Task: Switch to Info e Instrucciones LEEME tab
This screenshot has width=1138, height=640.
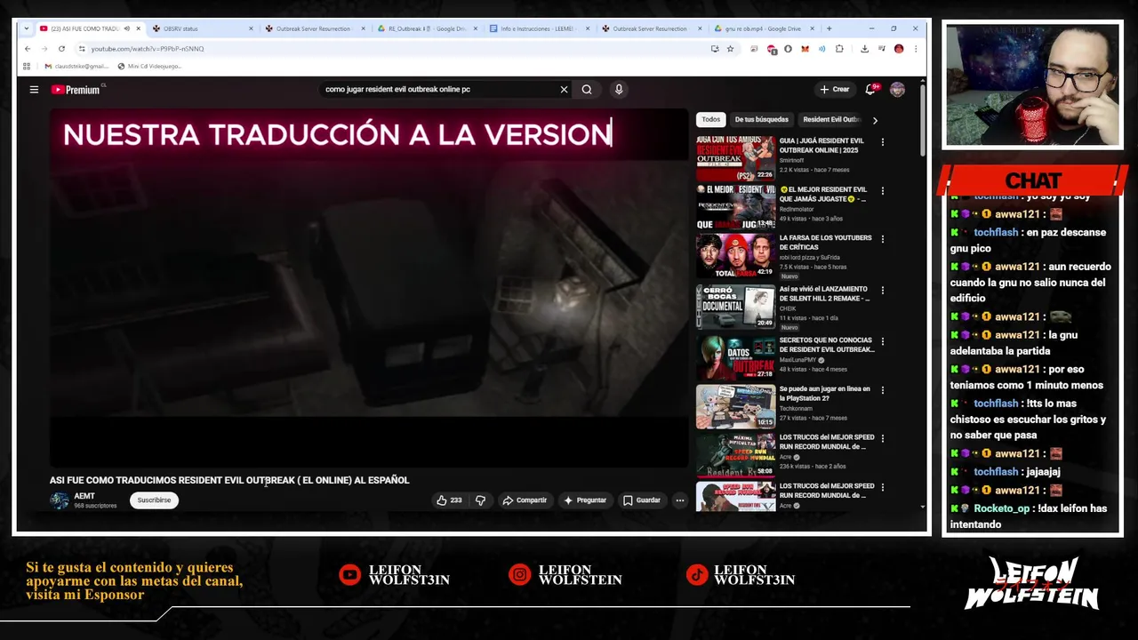Action: 538,28
